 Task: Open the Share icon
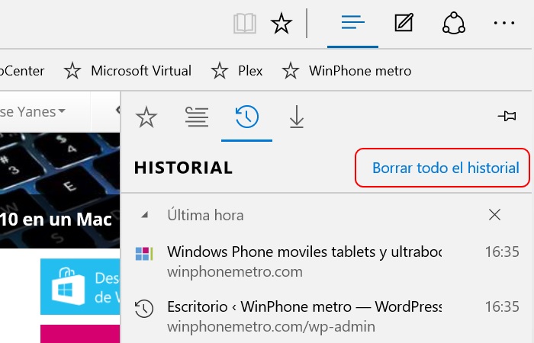pos(454,23)
